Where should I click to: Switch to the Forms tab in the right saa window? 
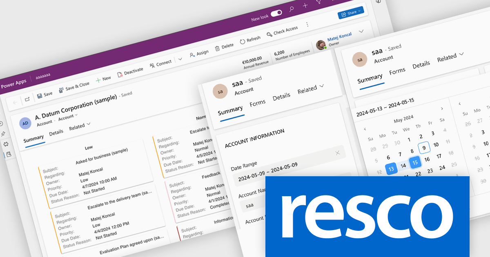coord(397,71)
